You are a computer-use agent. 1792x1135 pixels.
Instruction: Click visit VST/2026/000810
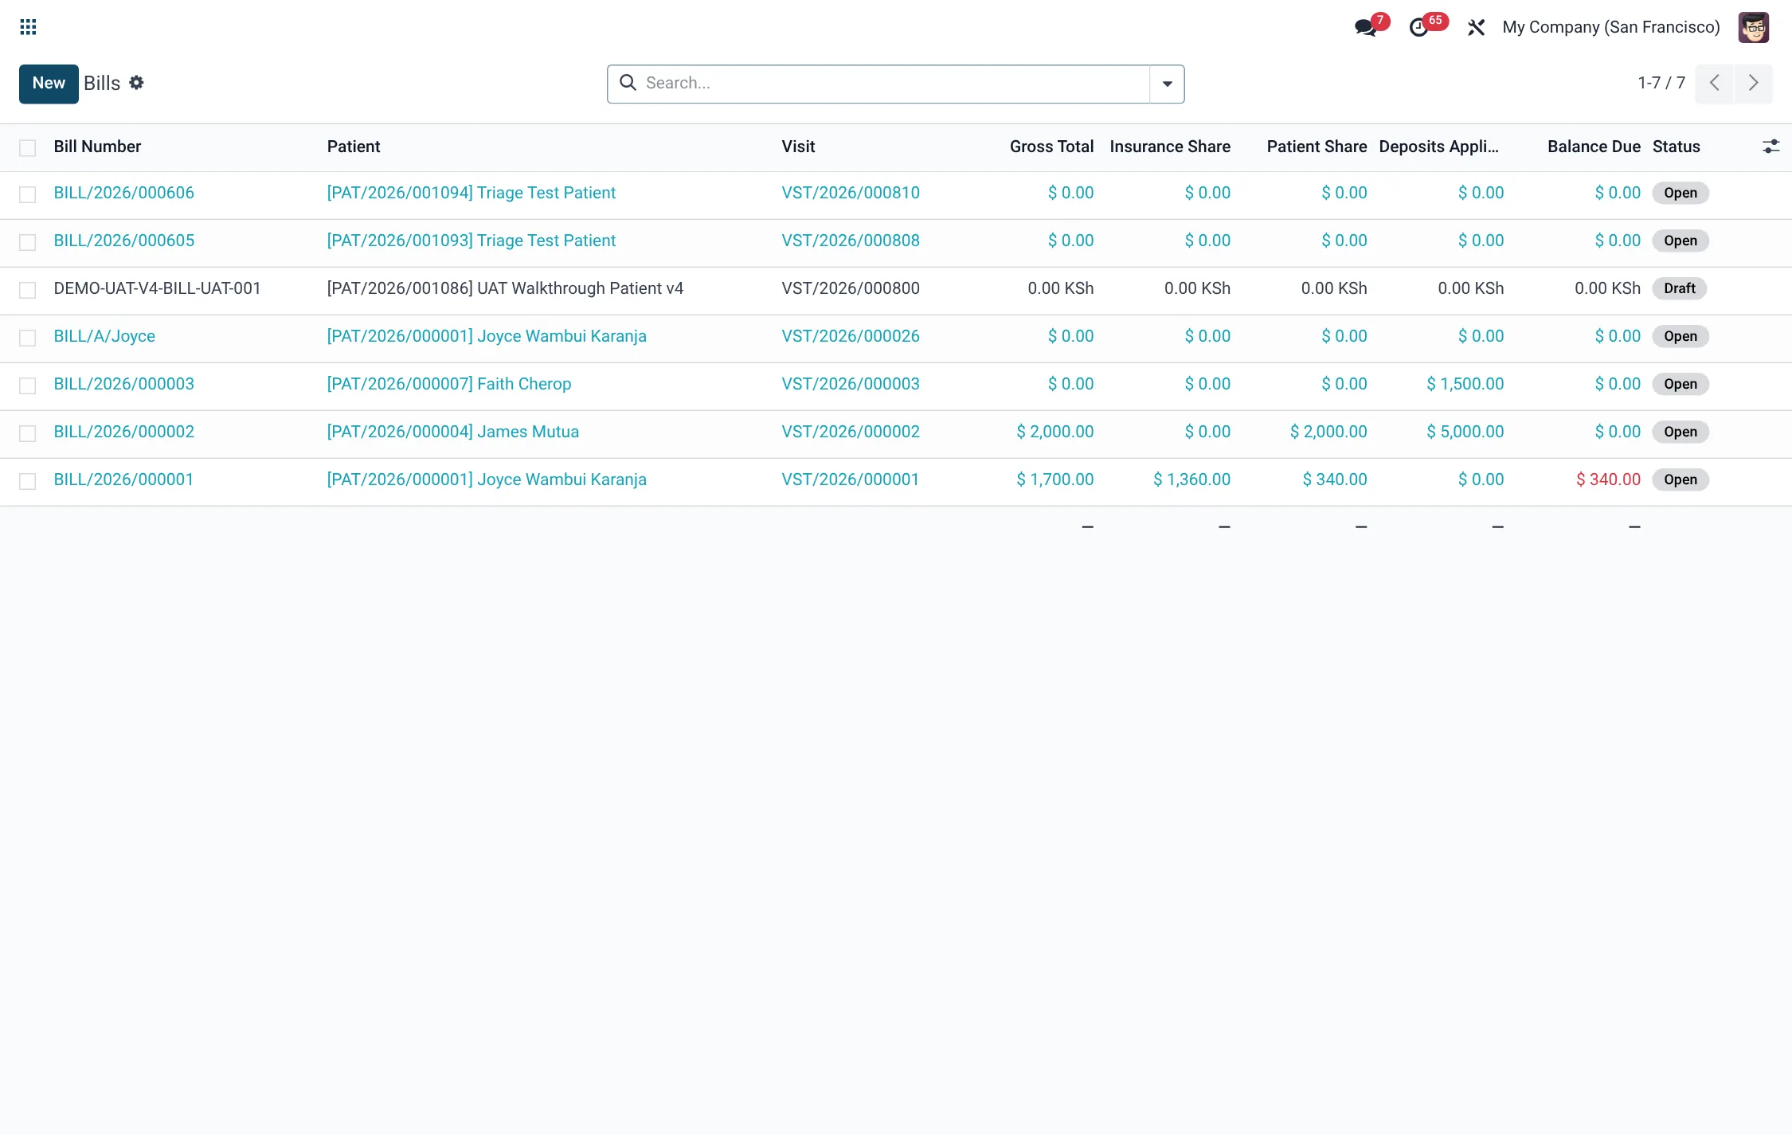coord(850,193)
